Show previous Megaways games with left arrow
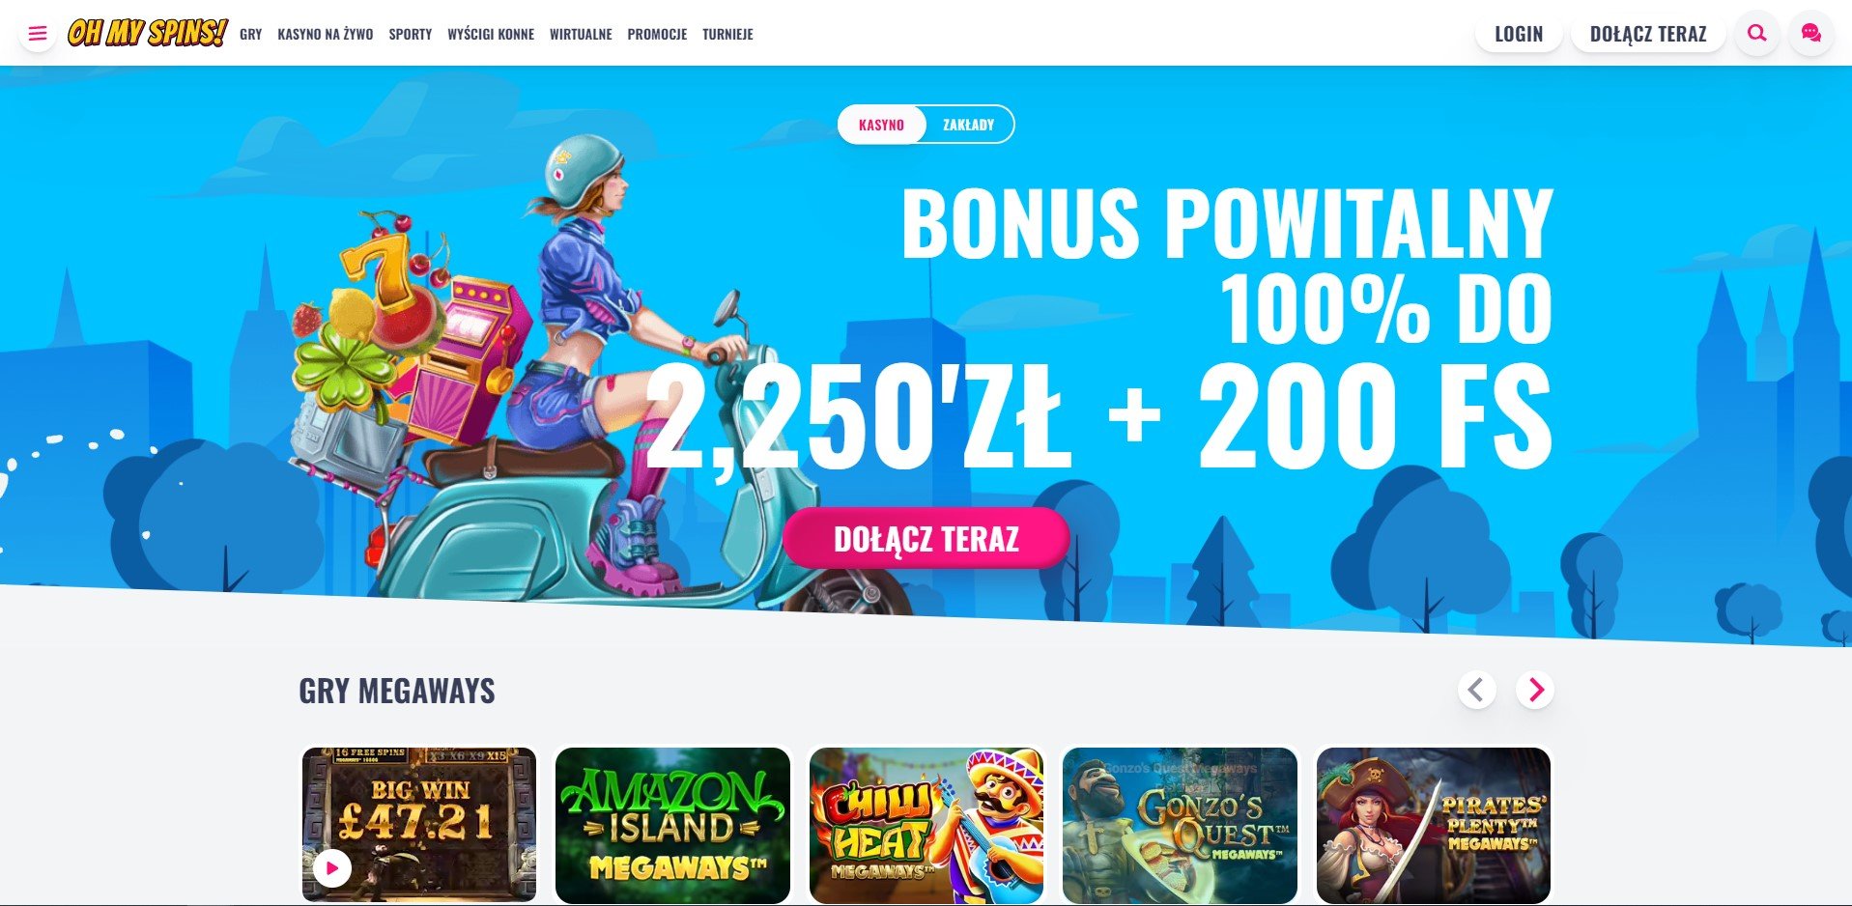This screenshot has height=906, width=1852. [1476, 690]
